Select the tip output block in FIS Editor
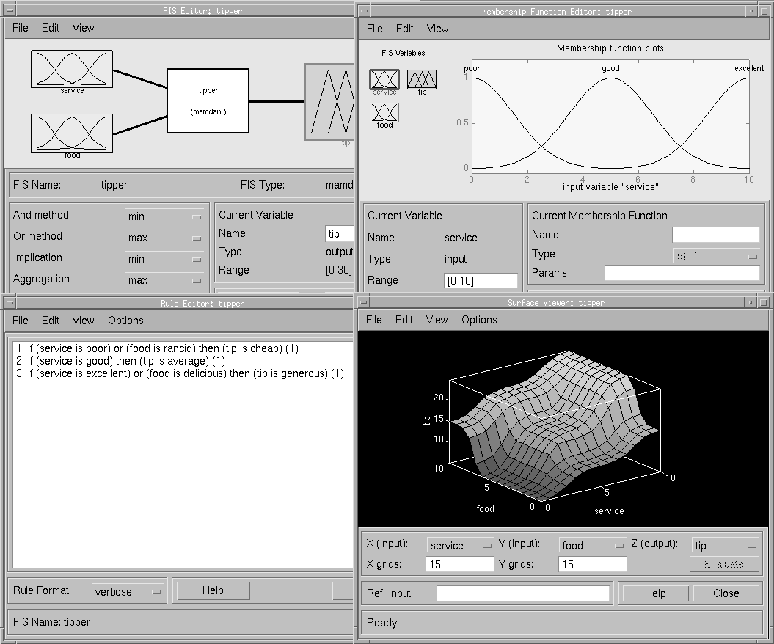This screenshot has width=774, height=644. (329, 102)
